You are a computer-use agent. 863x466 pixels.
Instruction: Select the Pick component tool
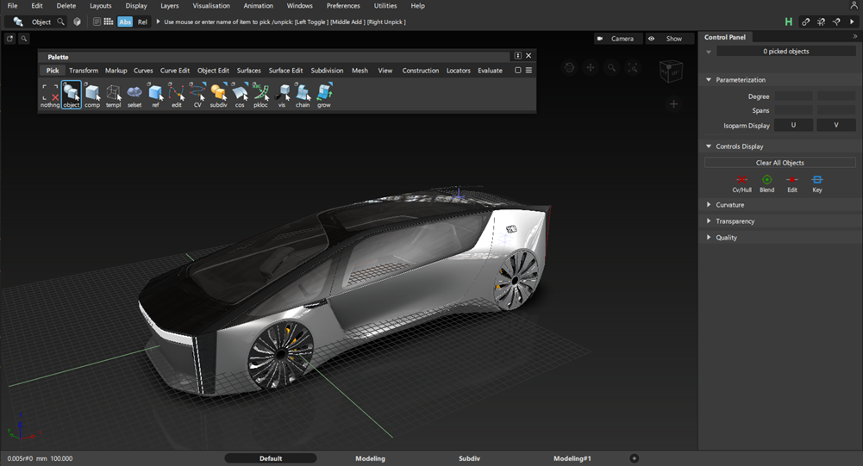[92, 93]
